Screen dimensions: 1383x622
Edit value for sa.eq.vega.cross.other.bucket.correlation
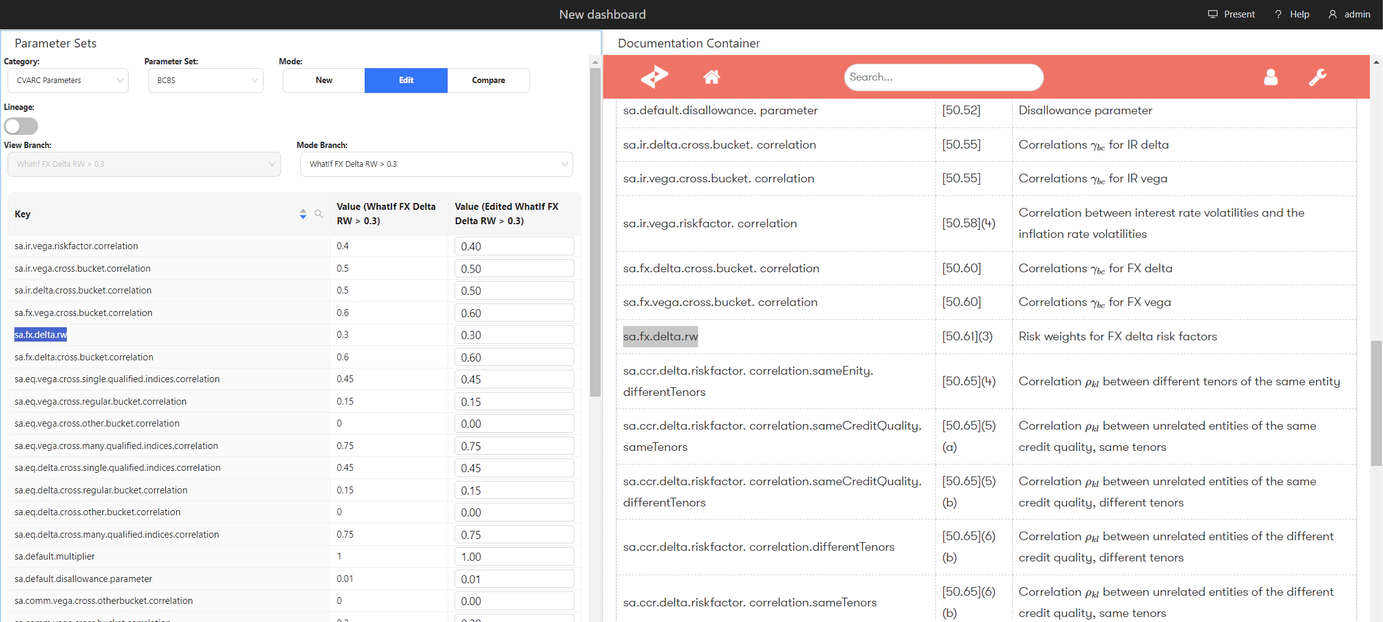point(514,423)
